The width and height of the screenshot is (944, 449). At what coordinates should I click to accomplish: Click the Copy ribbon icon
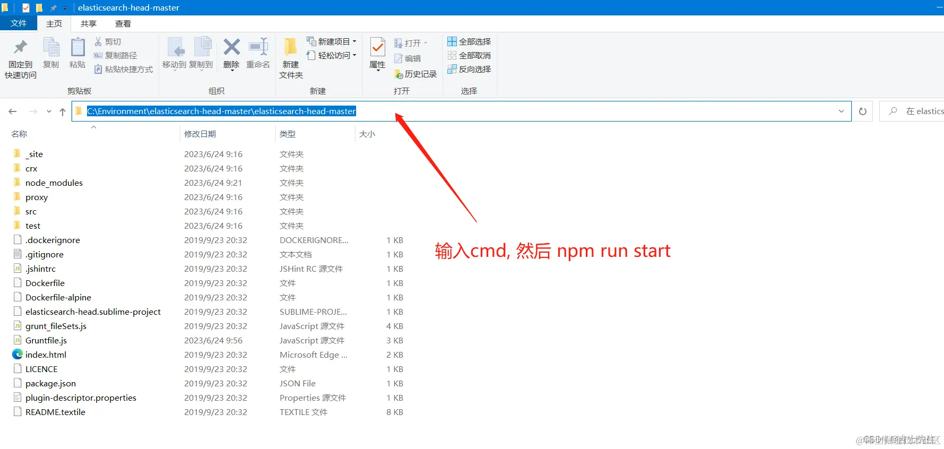(51, 47)
